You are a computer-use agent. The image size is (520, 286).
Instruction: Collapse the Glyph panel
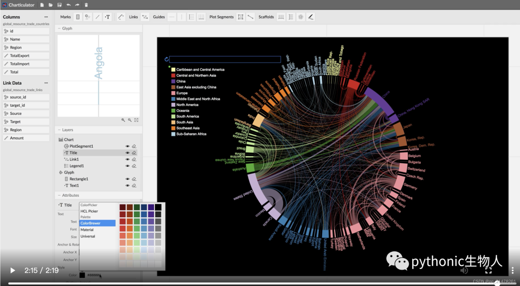(x=59, y=28)
